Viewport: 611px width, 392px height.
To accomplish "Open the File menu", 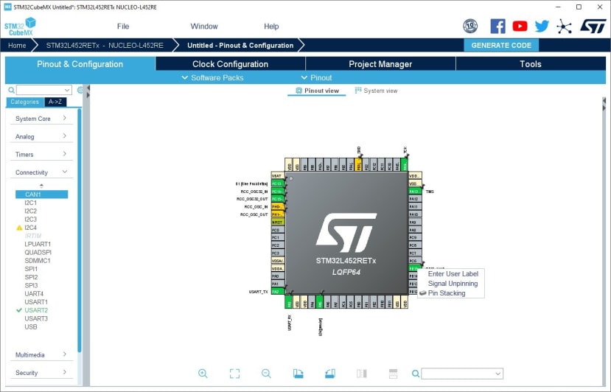I will click(x=123, y=26).
